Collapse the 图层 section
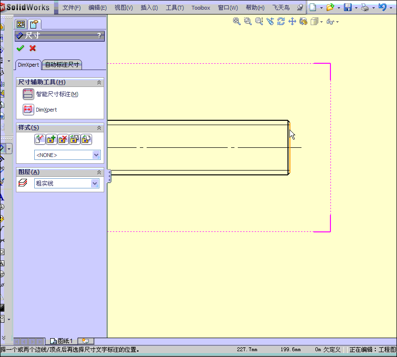The width and height of the screenshot is (397, 357). (x=99, y=172)
